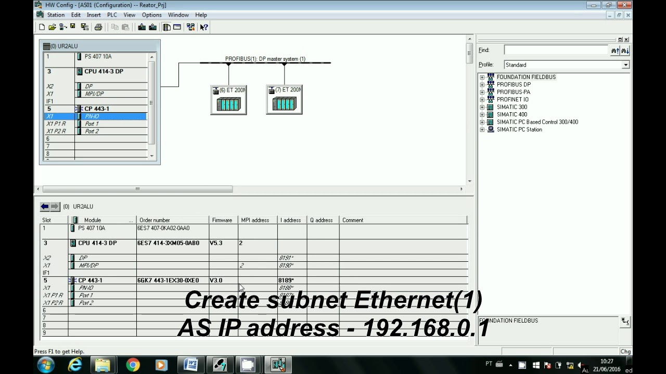This screenshot has height=374, width=666.
Task: Click the Upload to PG toolbar icon
Action: pyautogui.click(x=152, y=27)
